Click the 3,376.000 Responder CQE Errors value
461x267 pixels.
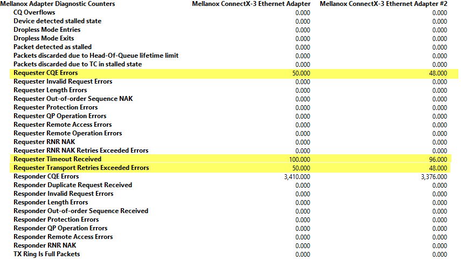click(x=434, y=177)
